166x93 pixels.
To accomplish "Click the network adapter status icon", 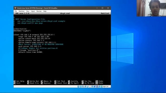I will (85, 87).
